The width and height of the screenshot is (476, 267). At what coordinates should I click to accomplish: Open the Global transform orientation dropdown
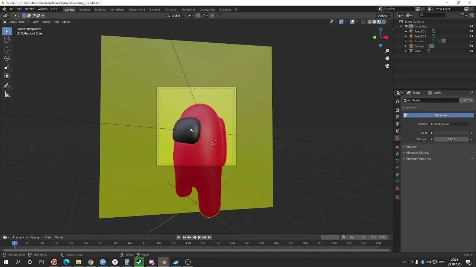(175, 16)
